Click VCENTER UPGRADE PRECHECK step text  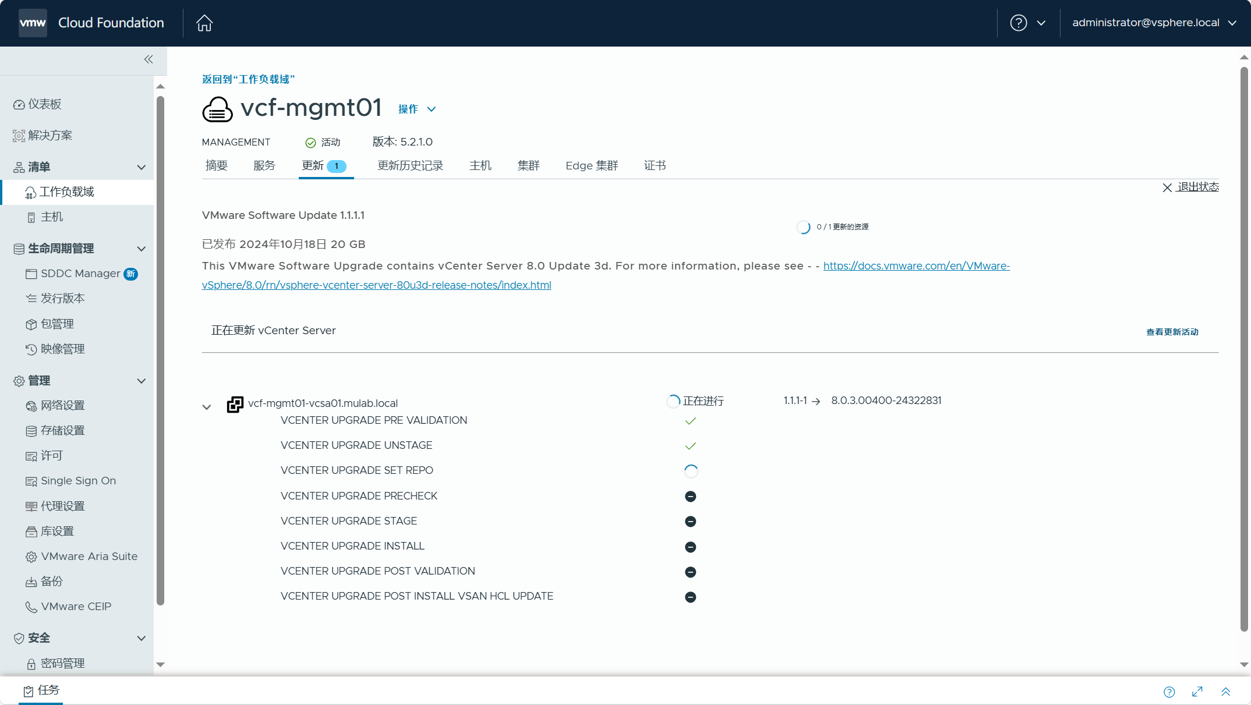(x=359, y=496)
